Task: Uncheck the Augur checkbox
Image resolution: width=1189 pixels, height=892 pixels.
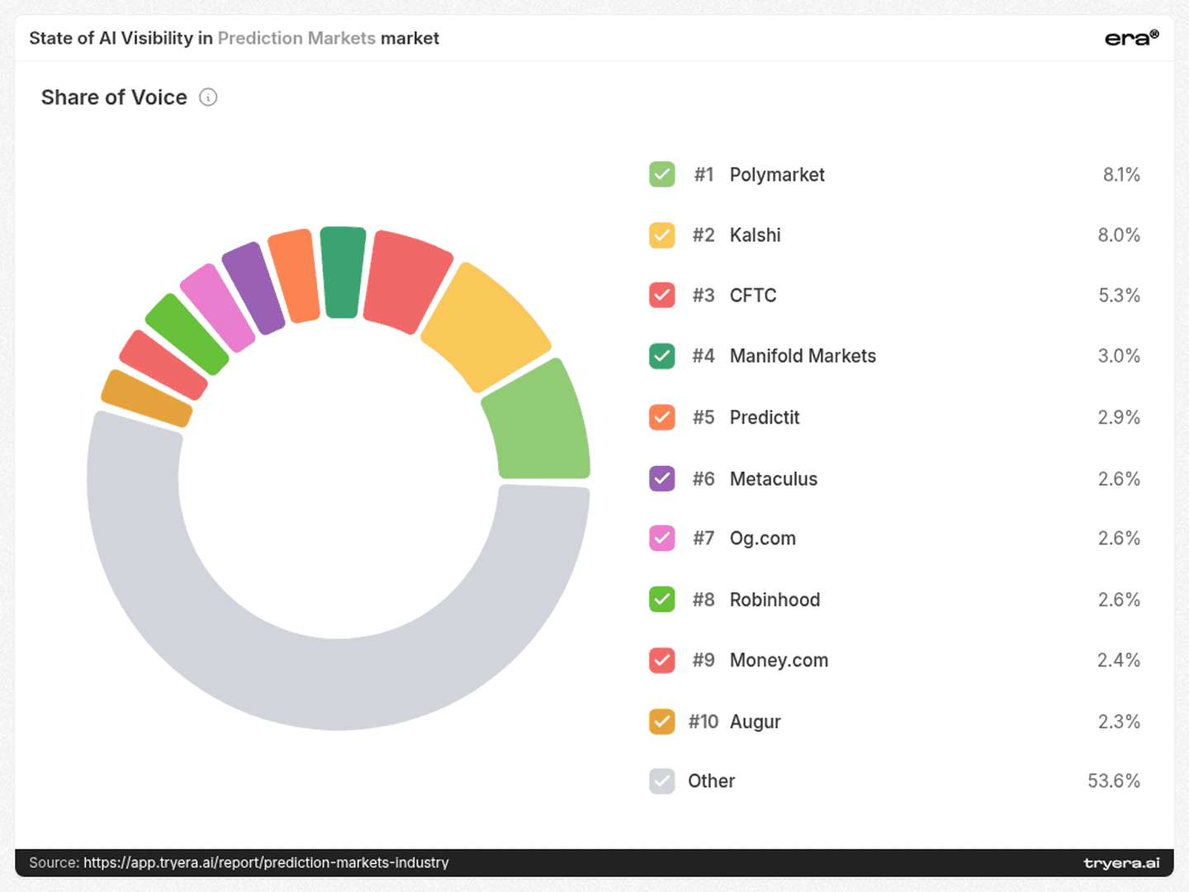Action: 662,721
